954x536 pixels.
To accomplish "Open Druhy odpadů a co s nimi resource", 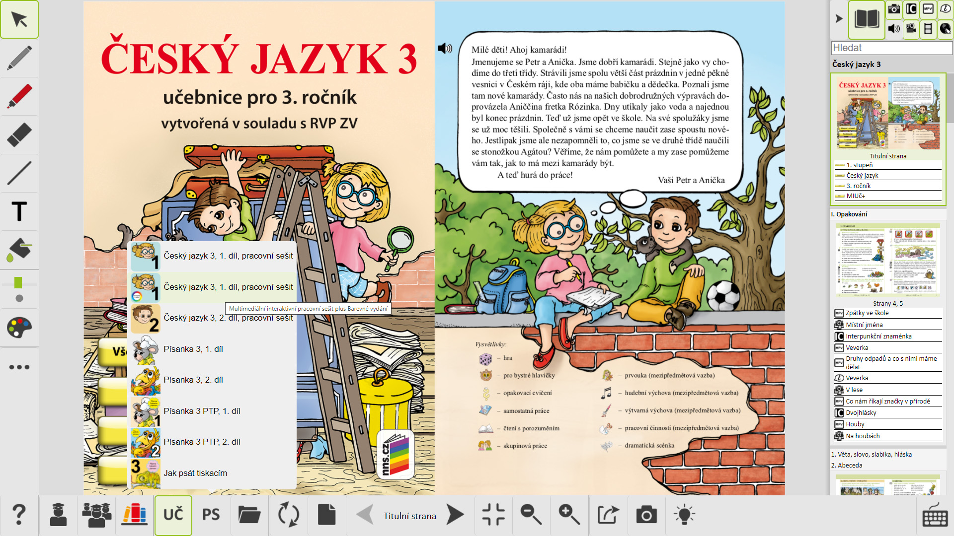I will click(888, 363).
